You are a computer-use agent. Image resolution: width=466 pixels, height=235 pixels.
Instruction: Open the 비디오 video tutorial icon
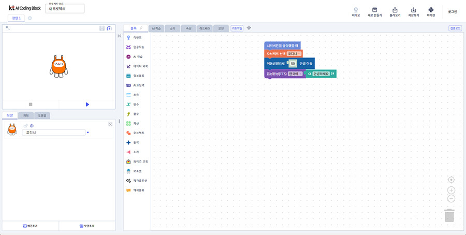pos(356,12)
